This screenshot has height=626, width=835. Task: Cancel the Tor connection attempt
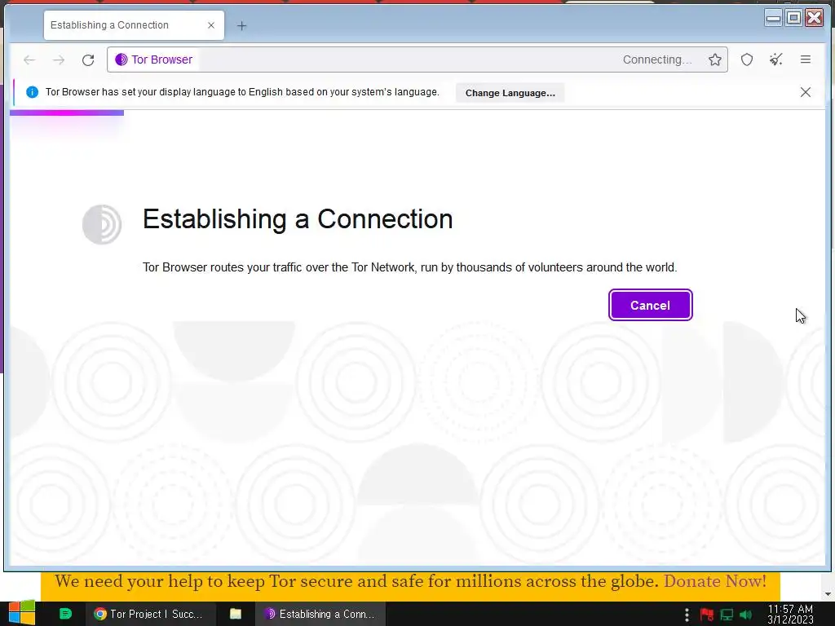click(650, 305)
